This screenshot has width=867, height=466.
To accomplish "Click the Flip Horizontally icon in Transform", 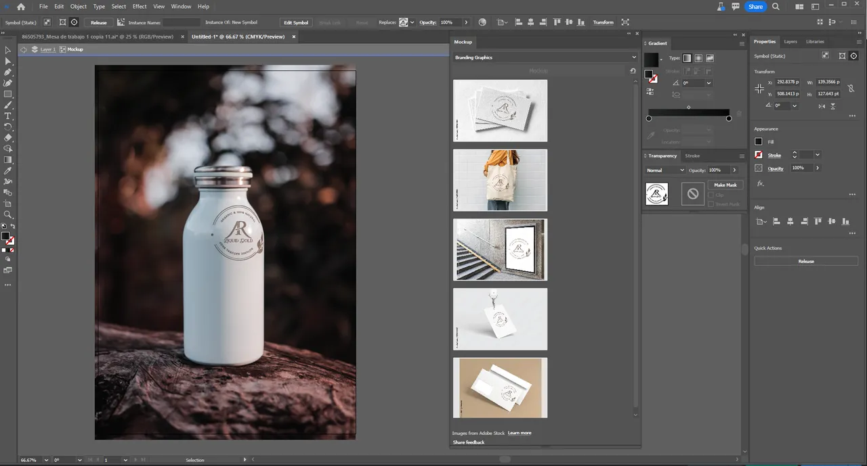I will 822,106.
